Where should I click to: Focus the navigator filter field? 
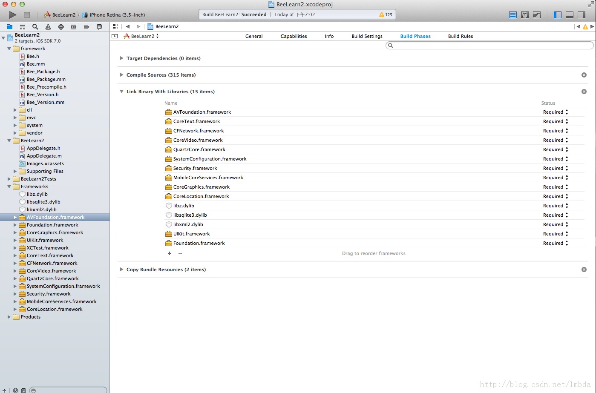pyautogui.click(x=68, y=390)
